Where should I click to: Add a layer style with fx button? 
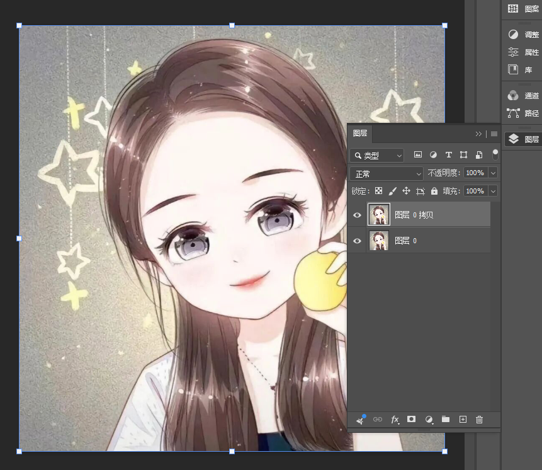coord(395,420)
